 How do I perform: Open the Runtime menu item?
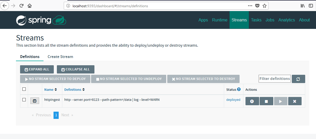[220, 20]
